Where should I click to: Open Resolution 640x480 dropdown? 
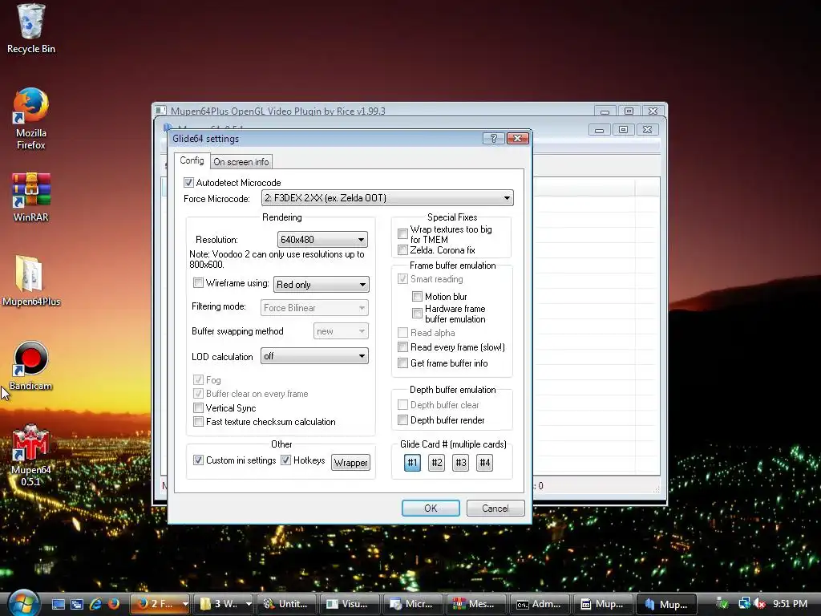(322, 239)
